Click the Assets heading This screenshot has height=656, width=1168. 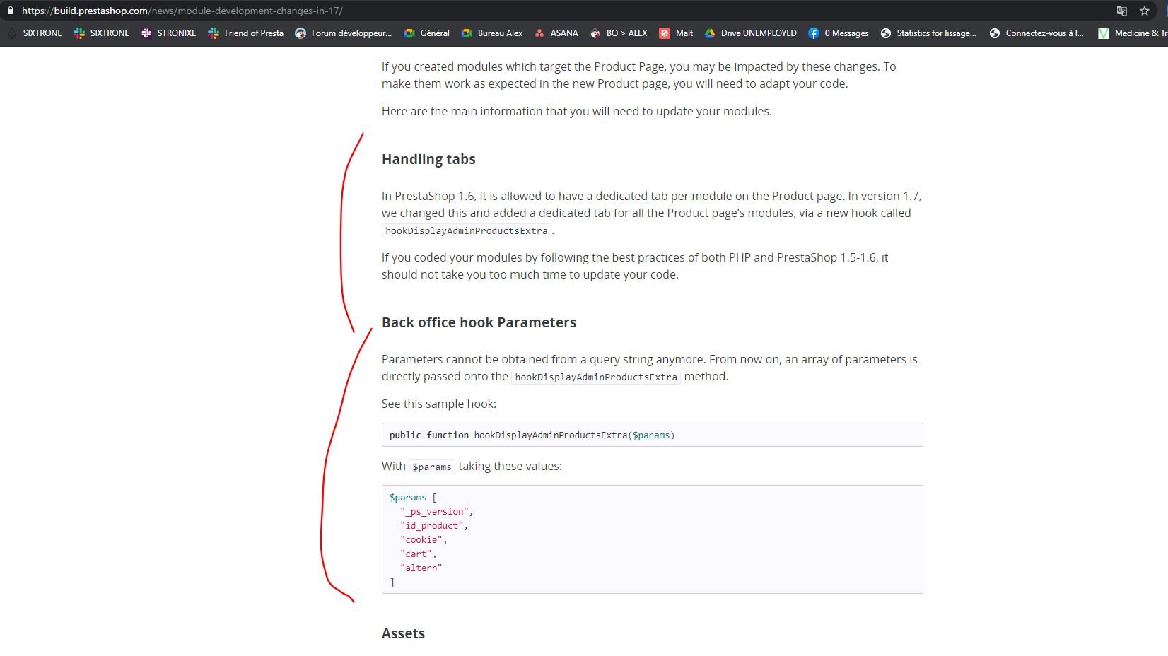coord(403,633)
